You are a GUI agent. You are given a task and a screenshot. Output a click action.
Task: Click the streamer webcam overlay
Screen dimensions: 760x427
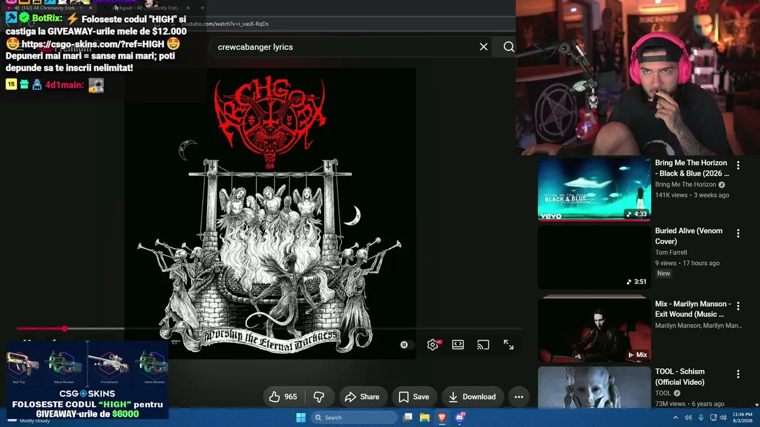click(x=638, y=78)
